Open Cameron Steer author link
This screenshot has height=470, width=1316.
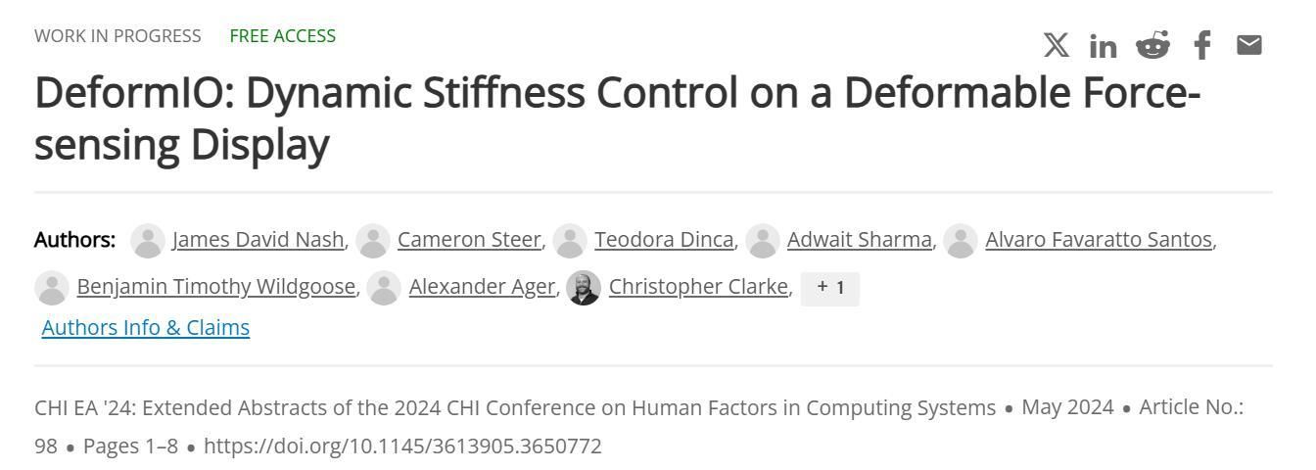click(470, 240)
